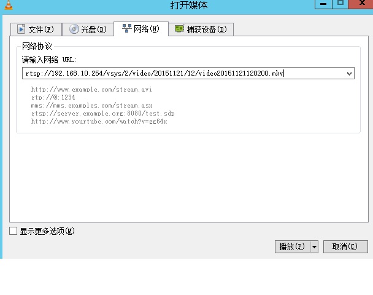This screenshot has height=295, width=373.
Task: Expand the network URL history dropdown arrow
Action: [x=349, y=73]
